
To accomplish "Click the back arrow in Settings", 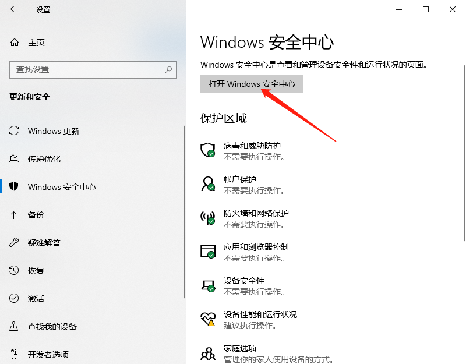I will [14, 9].
